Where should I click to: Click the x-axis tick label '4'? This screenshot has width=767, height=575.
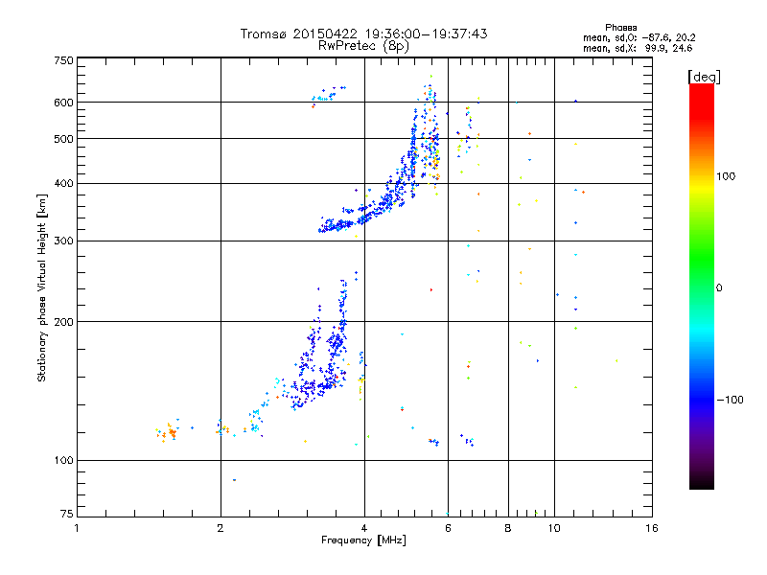[364, 528]
